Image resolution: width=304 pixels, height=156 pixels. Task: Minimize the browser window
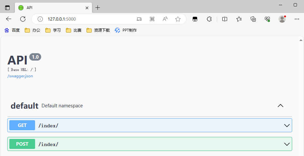coord(281,5)
